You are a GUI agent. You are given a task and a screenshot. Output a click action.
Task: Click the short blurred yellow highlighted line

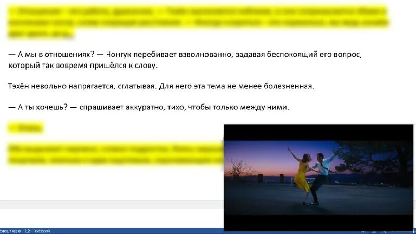(25, 128)
